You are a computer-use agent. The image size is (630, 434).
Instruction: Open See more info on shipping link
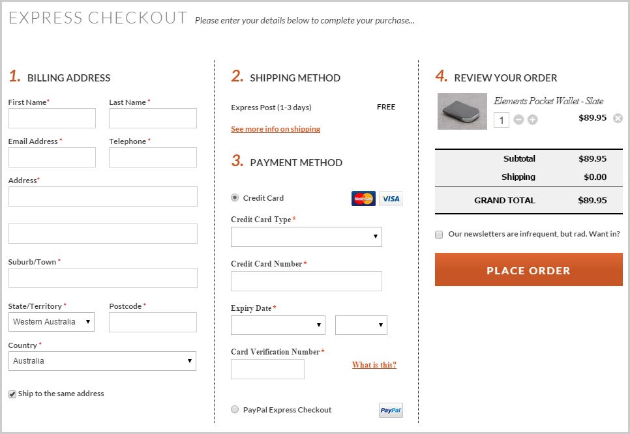[275, 129]
